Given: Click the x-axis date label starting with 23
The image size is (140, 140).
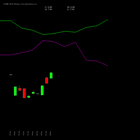Looking at the screenshot, I should [41, 133].
